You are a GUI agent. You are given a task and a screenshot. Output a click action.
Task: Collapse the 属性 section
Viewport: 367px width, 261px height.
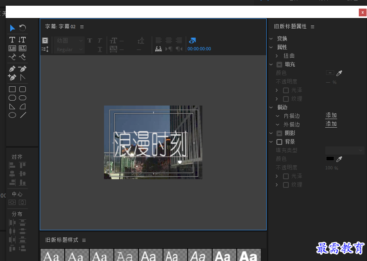click(x=271, y=47)
